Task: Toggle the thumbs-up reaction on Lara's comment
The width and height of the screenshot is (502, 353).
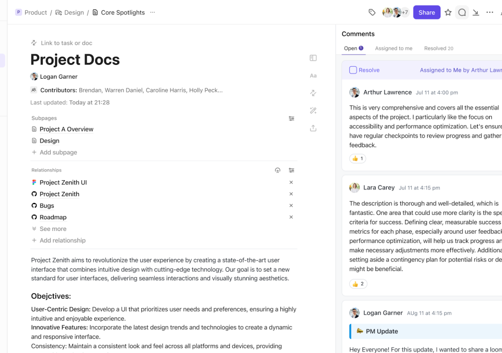Action: (358, 284)
